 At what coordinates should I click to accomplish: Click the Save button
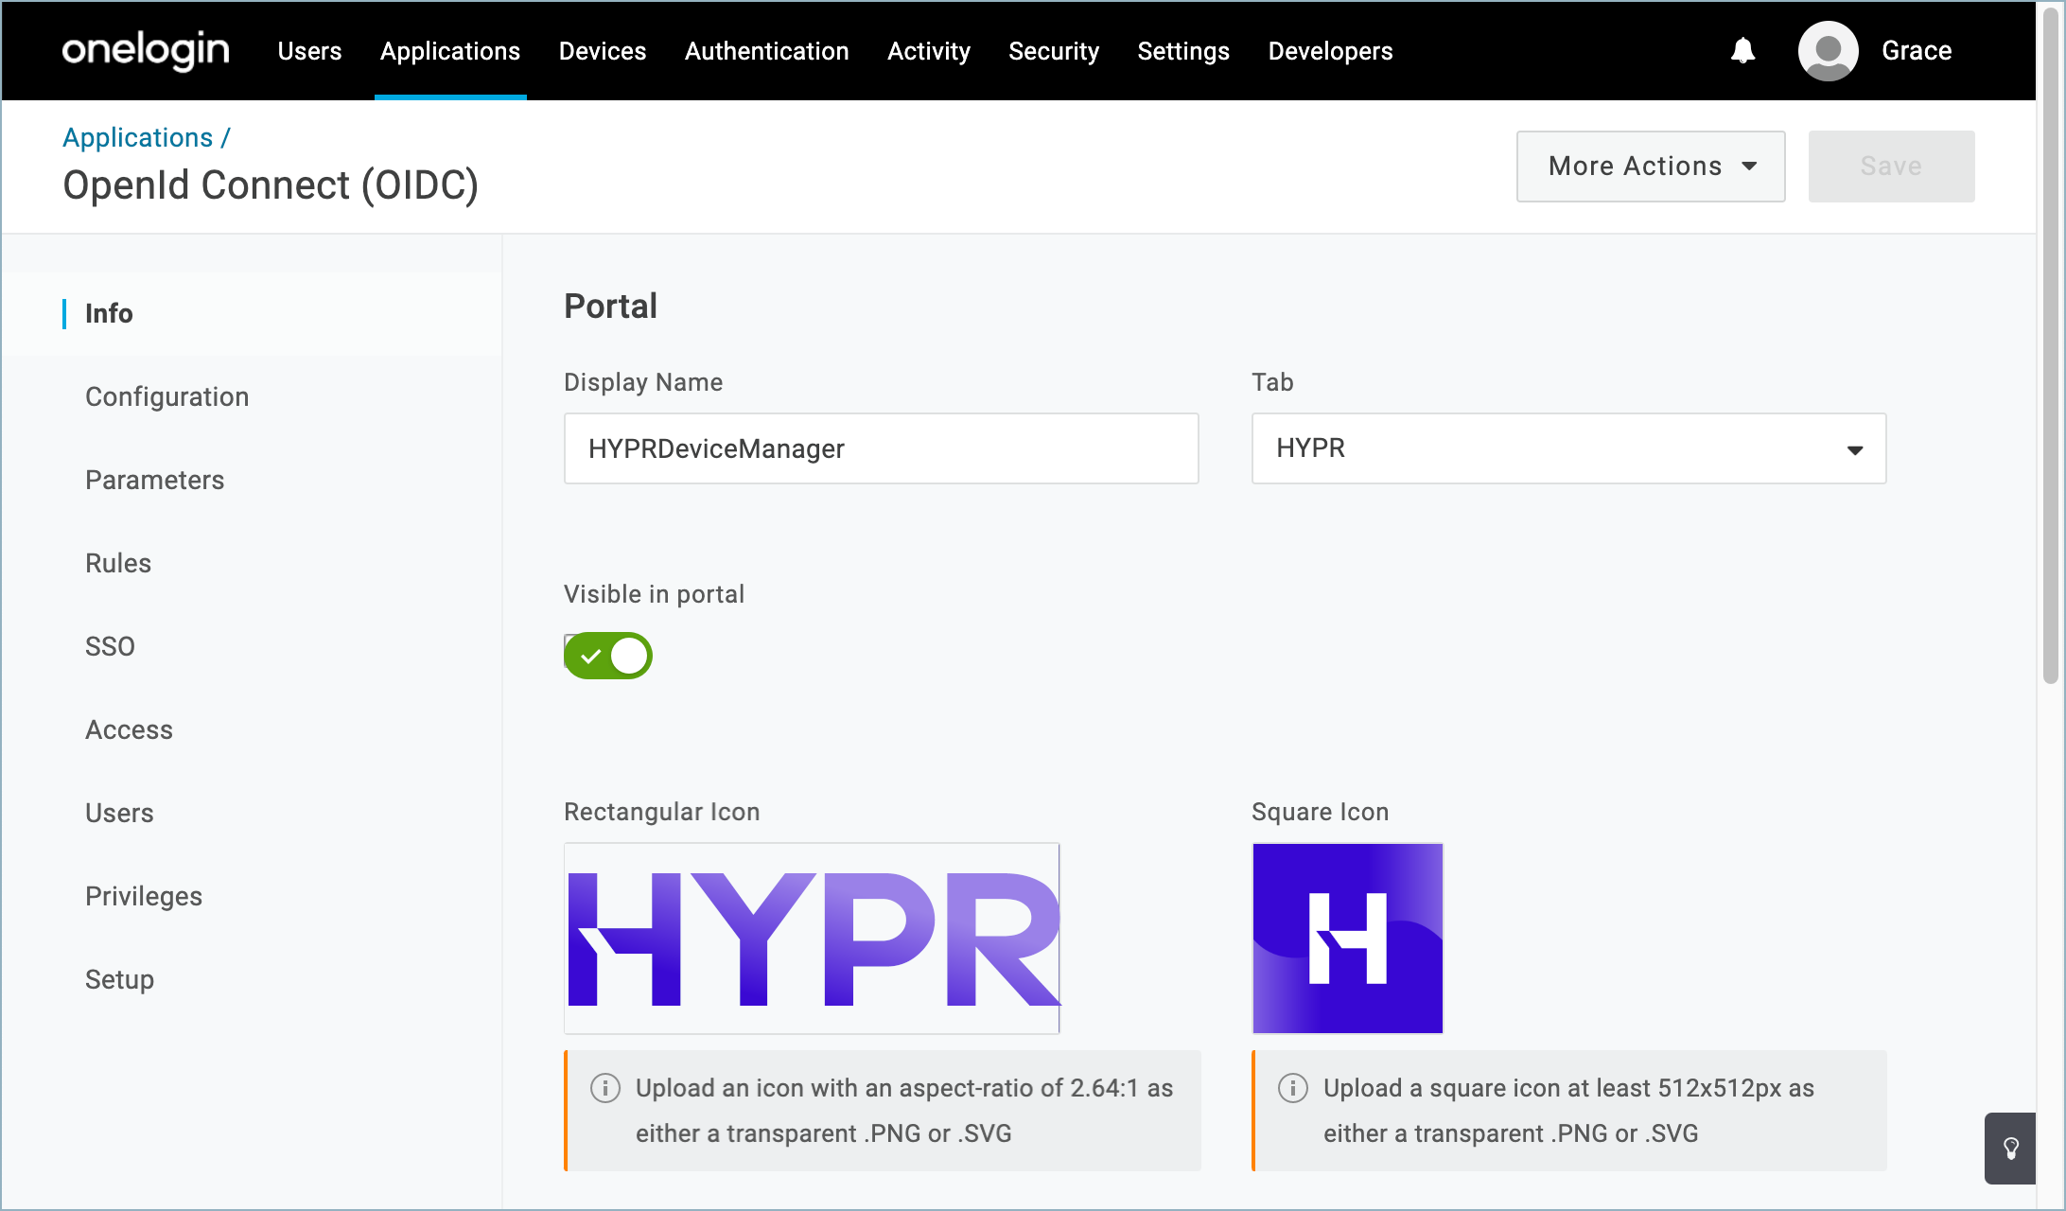[x=1891, y=166]
